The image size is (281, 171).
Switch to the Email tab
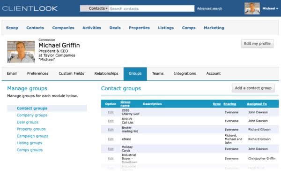tap(12, 74)
